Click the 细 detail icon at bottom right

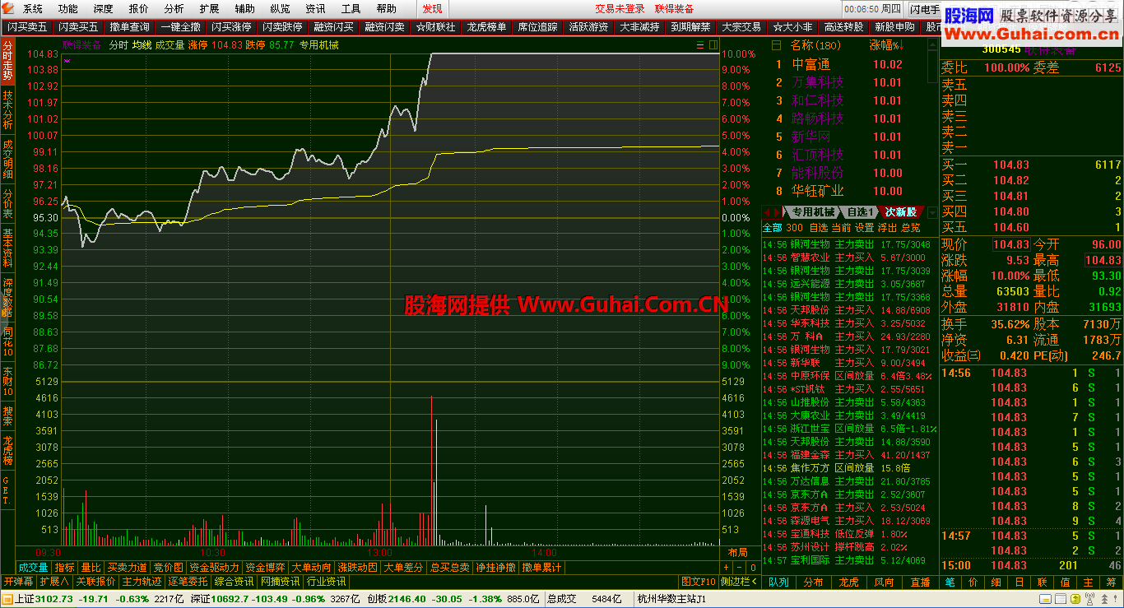click(x=996, y=582)
